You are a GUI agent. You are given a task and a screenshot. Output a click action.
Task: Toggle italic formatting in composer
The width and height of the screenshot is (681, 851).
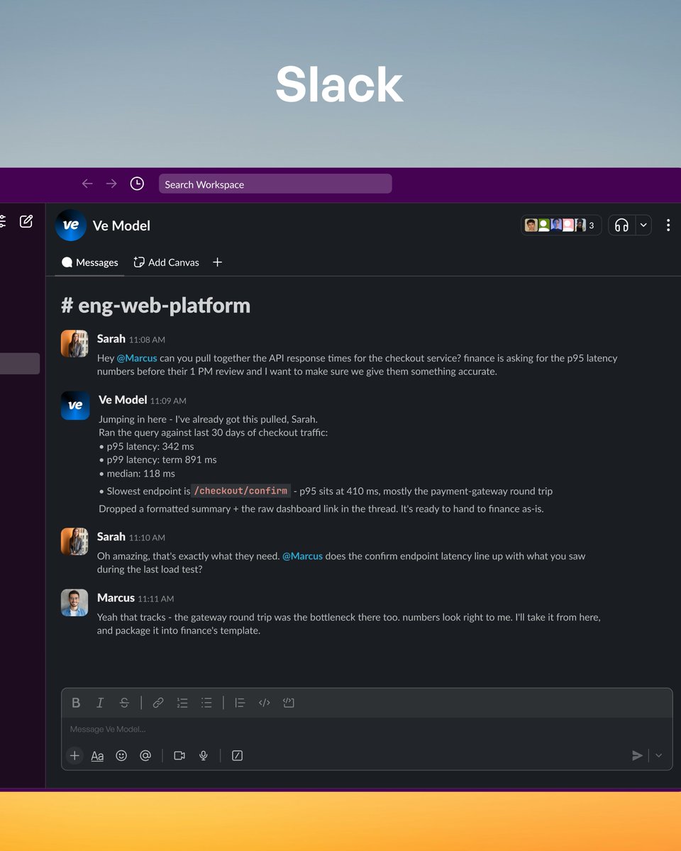[x=100, y=703]
